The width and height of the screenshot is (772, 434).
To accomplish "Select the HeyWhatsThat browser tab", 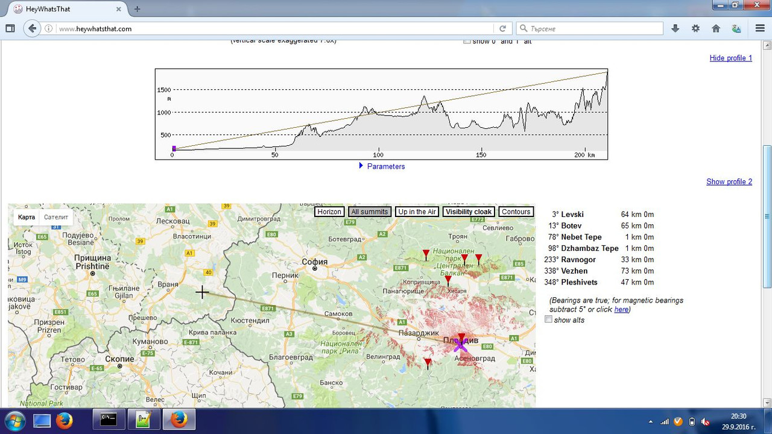I will tap(66, 9).
